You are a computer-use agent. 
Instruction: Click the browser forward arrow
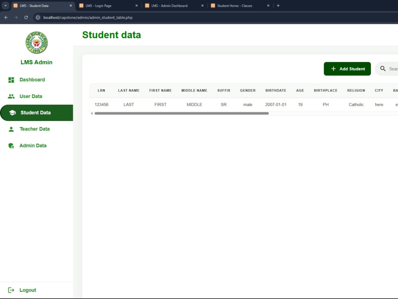point(16,18)
